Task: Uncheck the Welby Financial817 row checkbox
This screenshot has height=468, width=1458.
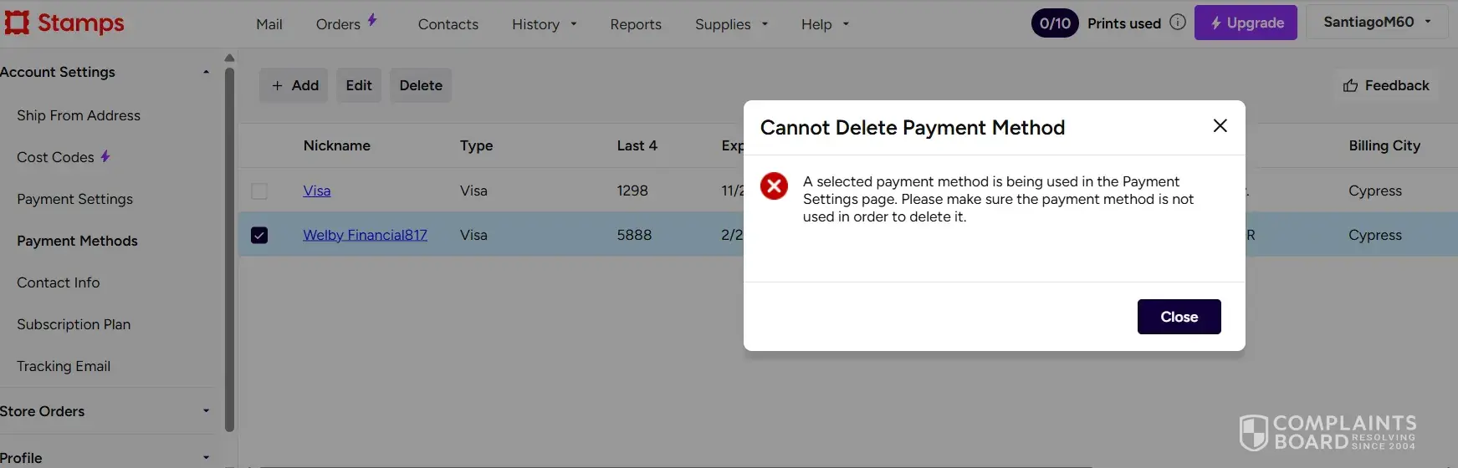Action: tap(259, 236)
